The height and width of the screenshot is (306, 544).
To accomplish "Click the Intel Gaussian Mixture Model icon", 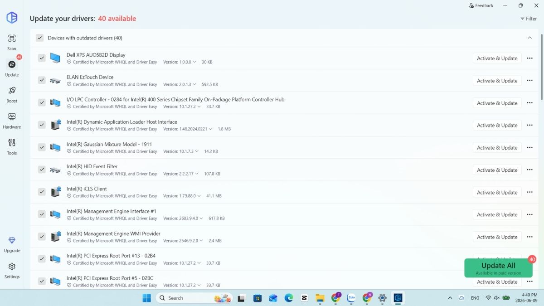I will click(x=55, y=147).
